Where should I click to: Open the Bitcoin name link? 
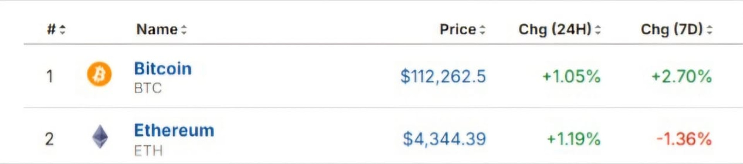click(x=163, y=69)
